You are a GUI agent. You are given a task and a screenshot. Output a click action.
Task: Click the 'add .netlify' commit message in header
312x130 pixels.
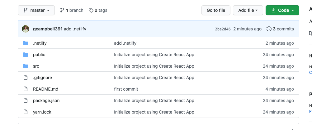pos(75,29)
